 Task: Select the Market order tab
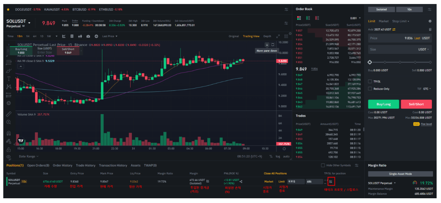pyautogui.click(x=384, y=21)
